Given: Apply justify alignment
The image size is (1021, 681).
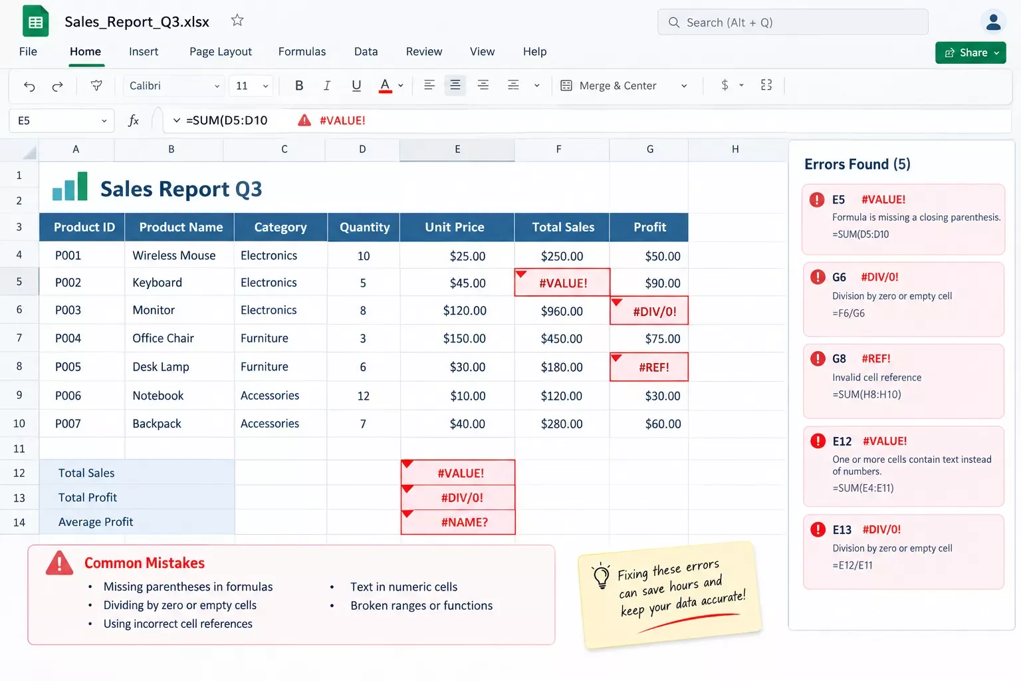Looking at the screenshot, I should tap(513, 85).
